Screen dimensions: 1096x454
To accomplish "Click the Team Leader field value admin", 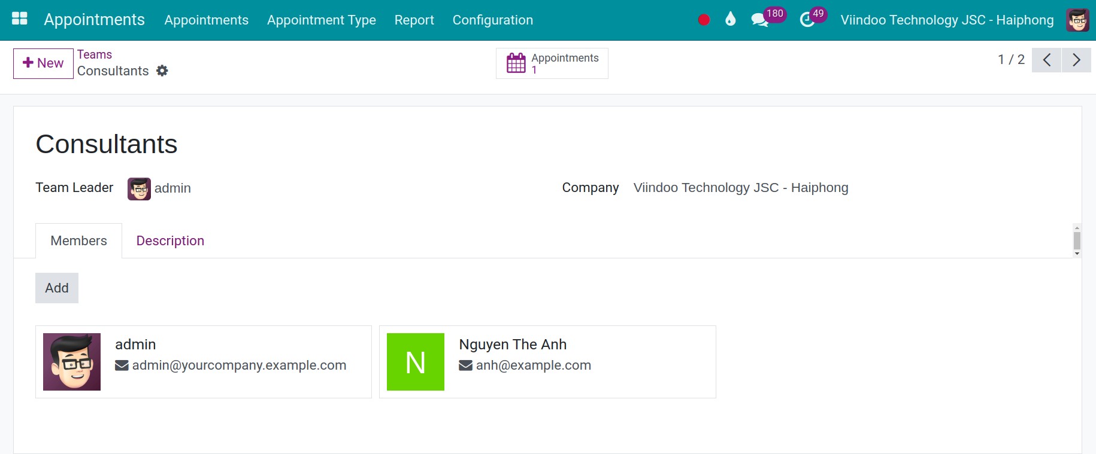I will coord(172,188).
